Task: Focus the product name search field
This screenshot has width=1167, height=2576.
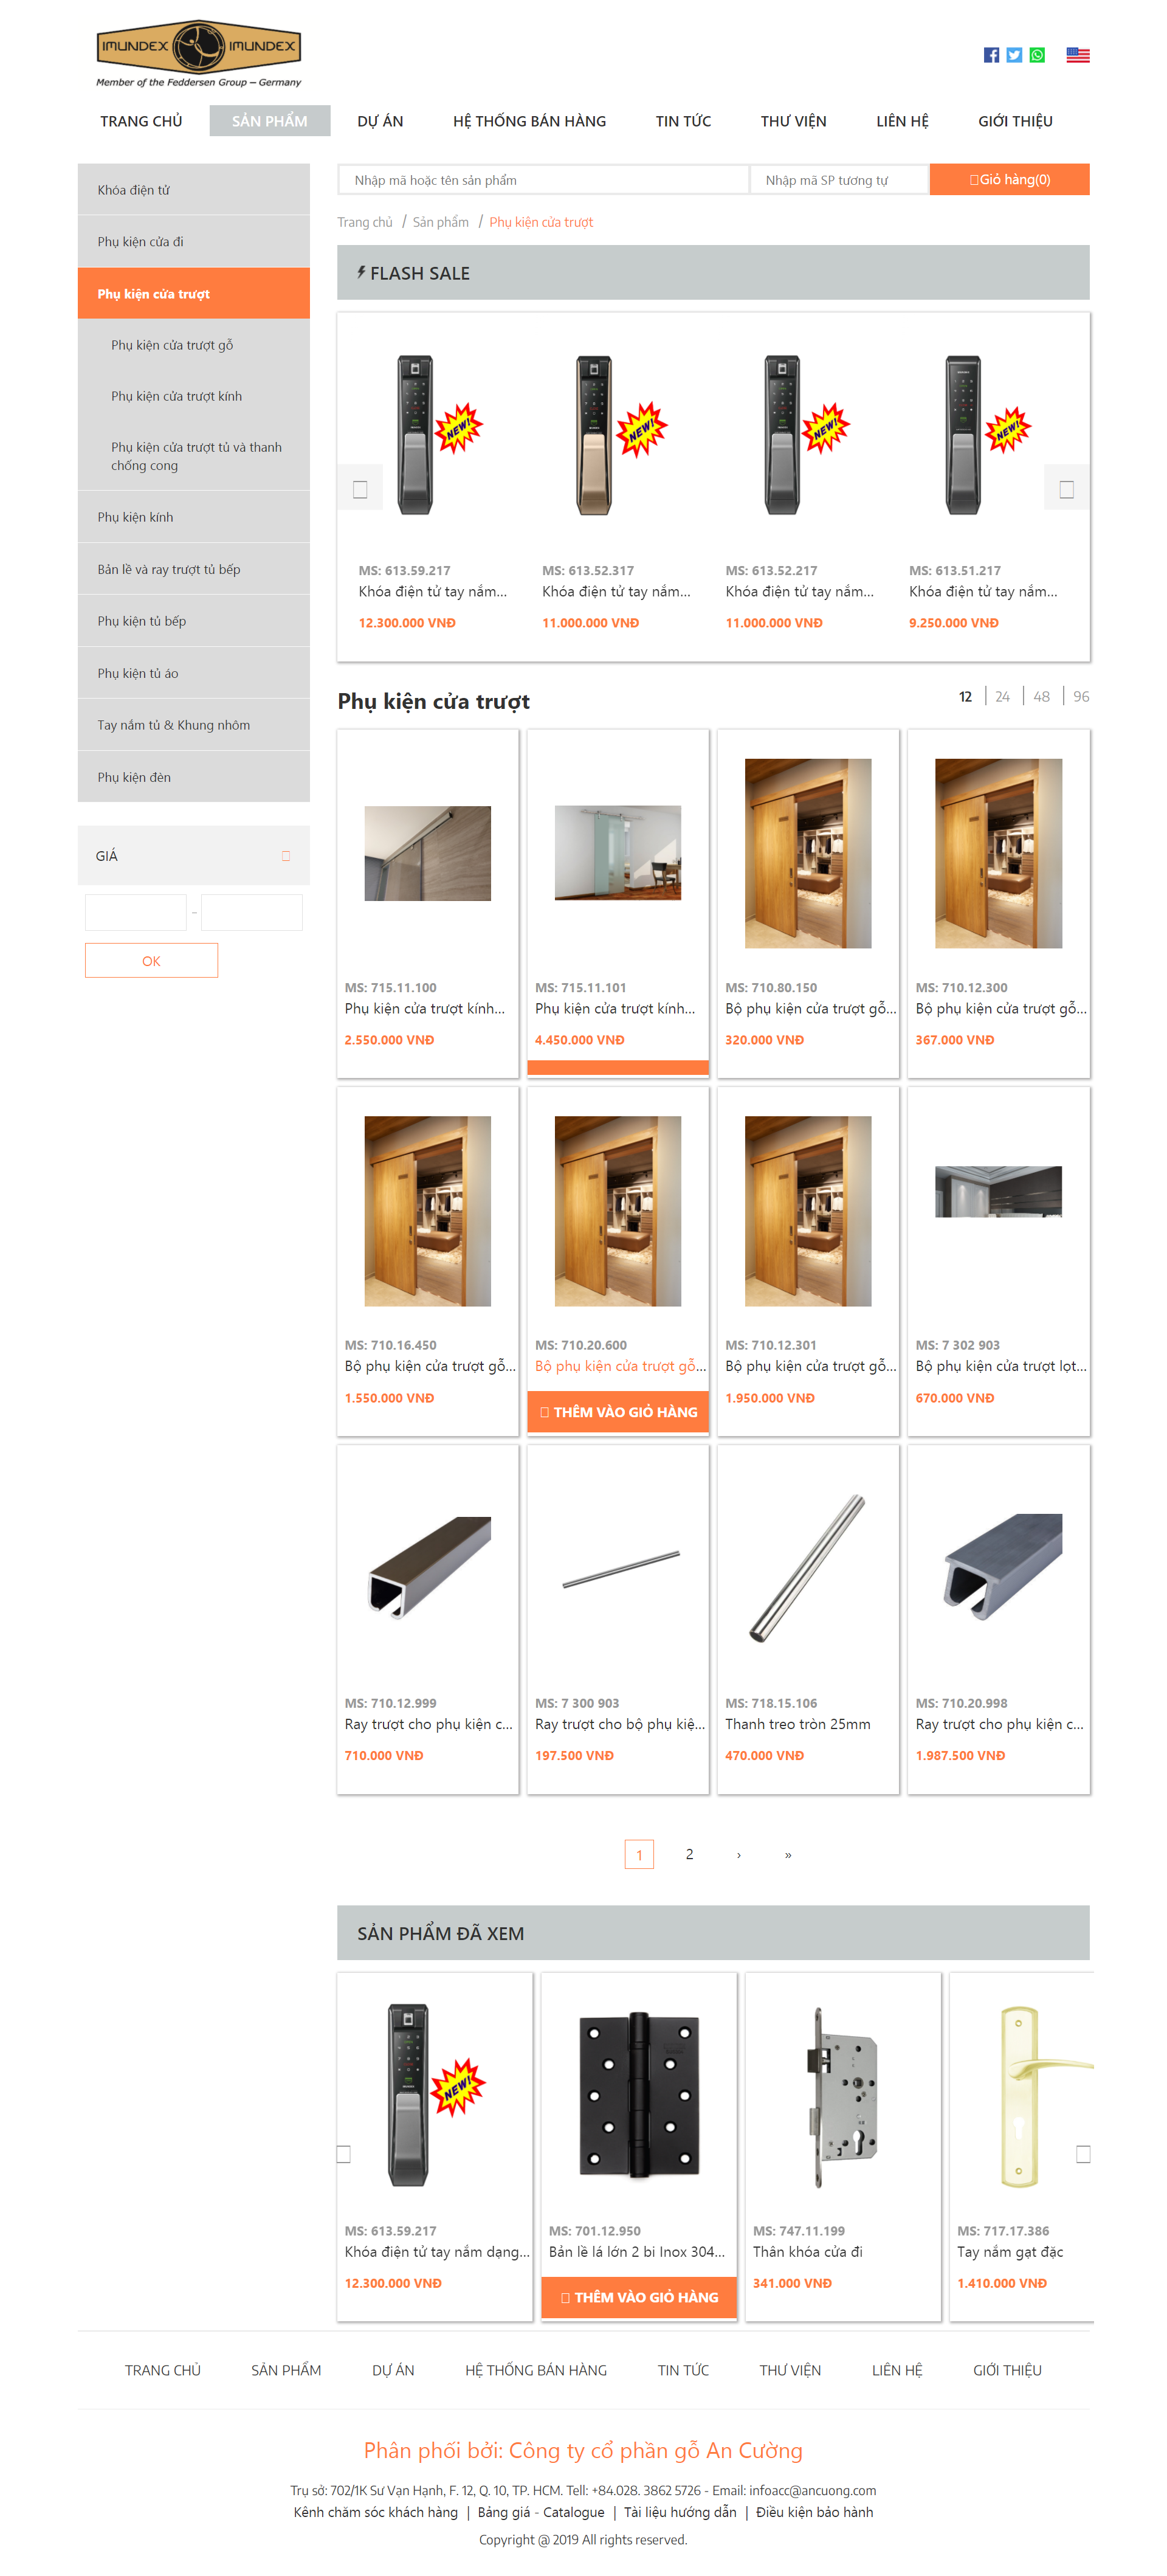Action: click(543, 179)
